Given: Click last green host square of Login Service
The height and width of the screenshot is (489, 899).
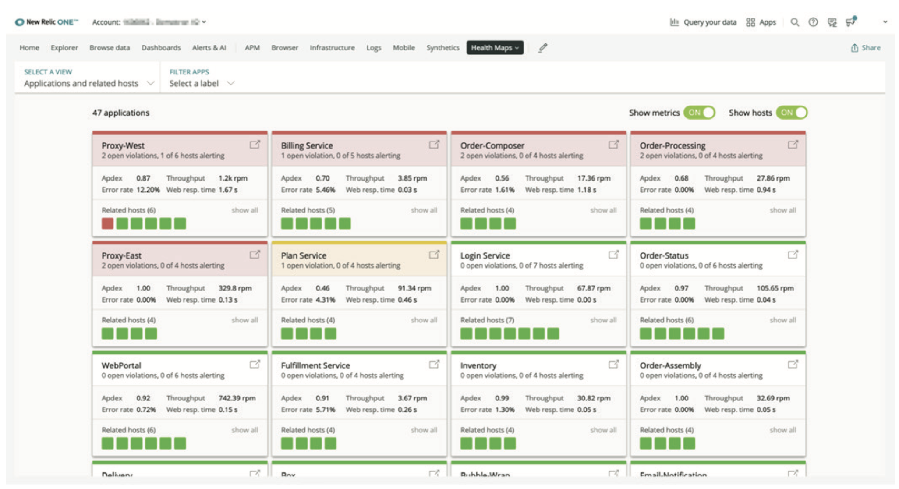Looking at the screenshot, I should 553,333.
